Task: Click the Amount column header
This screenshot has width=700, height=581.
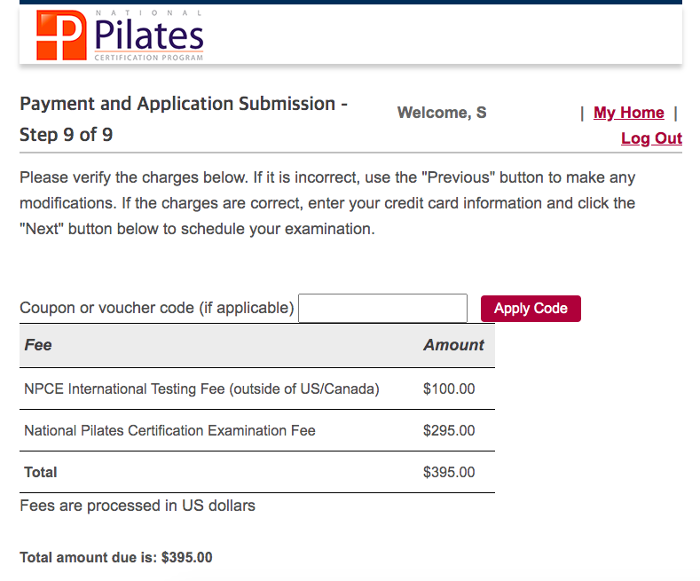Action: [x=453, y=345]
